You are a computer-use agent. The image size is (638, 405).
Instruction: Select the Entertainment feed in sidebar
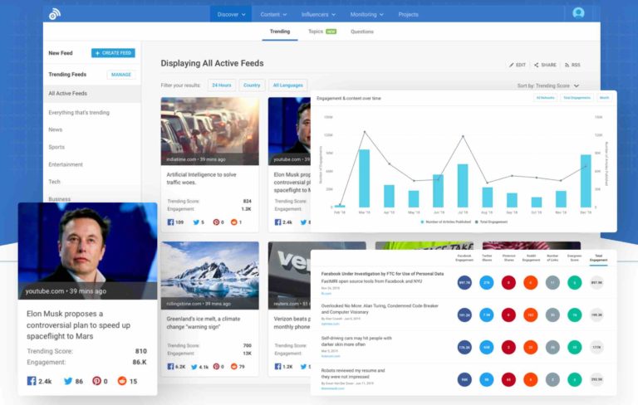66,164
